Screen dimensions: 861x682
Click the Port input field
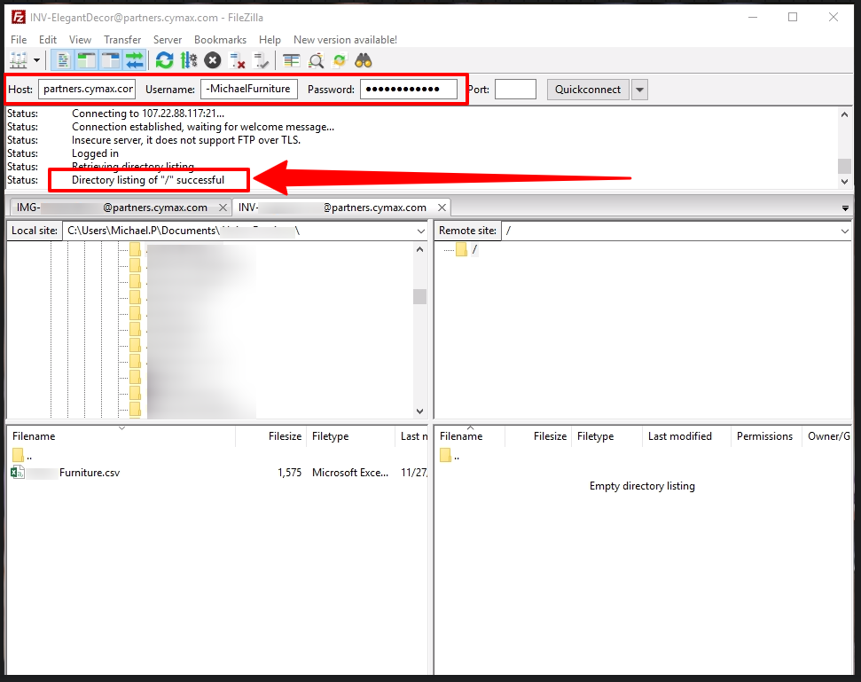click(x=515, y=89)
